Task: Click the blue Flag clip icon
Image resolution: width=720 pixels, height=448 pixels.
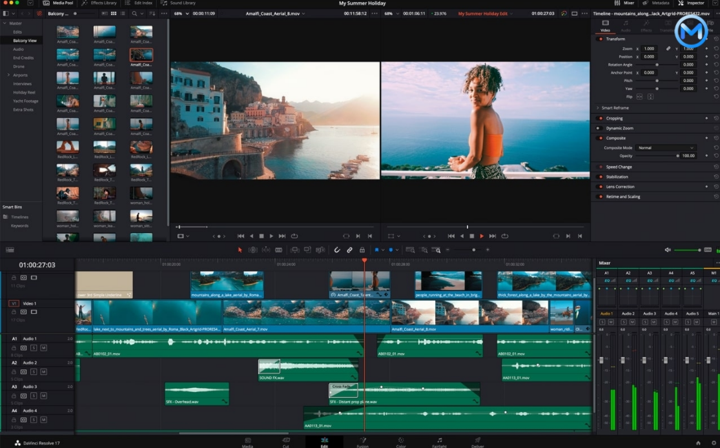Action: tap(376, 250)
